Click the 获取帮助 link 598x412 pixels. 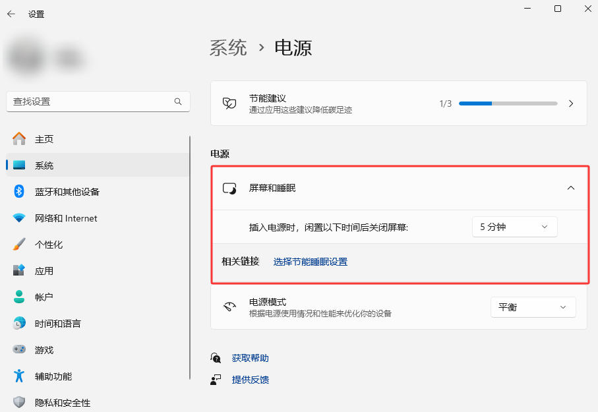[250, 358]
